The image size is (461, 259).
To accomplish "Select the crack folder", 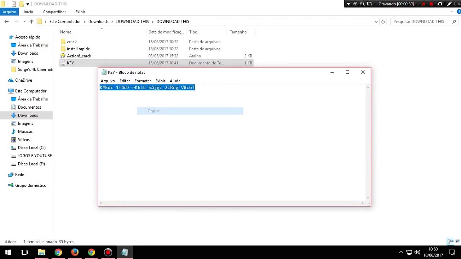I will point(72,42).
